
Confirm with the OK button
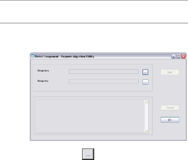(170, 120)
